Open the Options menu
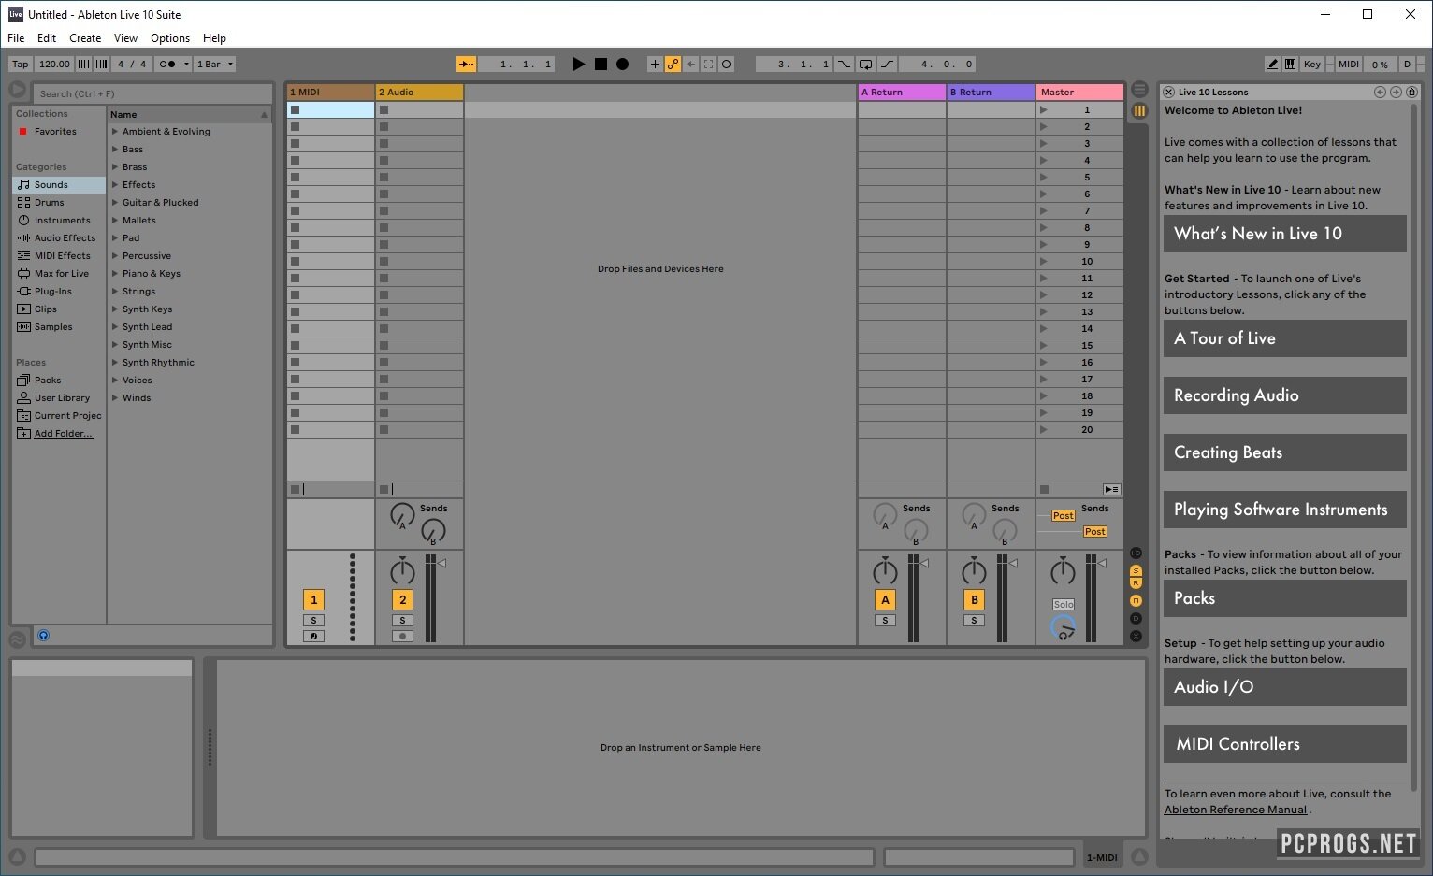1433x876 pixels. coord(170,38)
